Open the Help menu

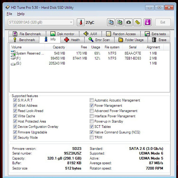[21, 14]
